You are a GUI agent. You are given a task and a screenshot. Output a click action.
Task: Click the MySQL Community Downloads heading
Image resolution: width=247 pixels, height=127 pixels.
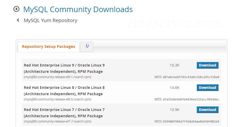(x=78, y=9)
